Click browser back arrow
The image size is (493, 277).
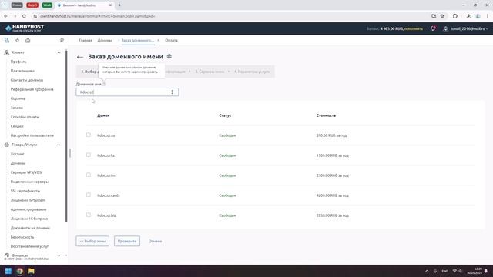[x=5, y=16]
